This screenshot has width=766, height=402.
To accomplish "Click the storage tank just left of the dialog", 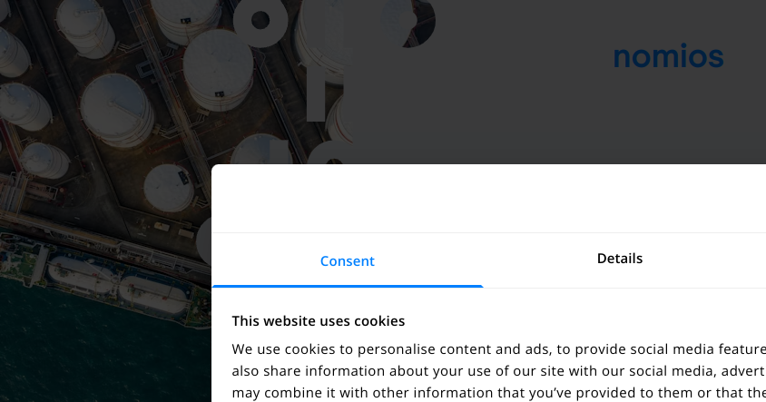I will 169,188.
